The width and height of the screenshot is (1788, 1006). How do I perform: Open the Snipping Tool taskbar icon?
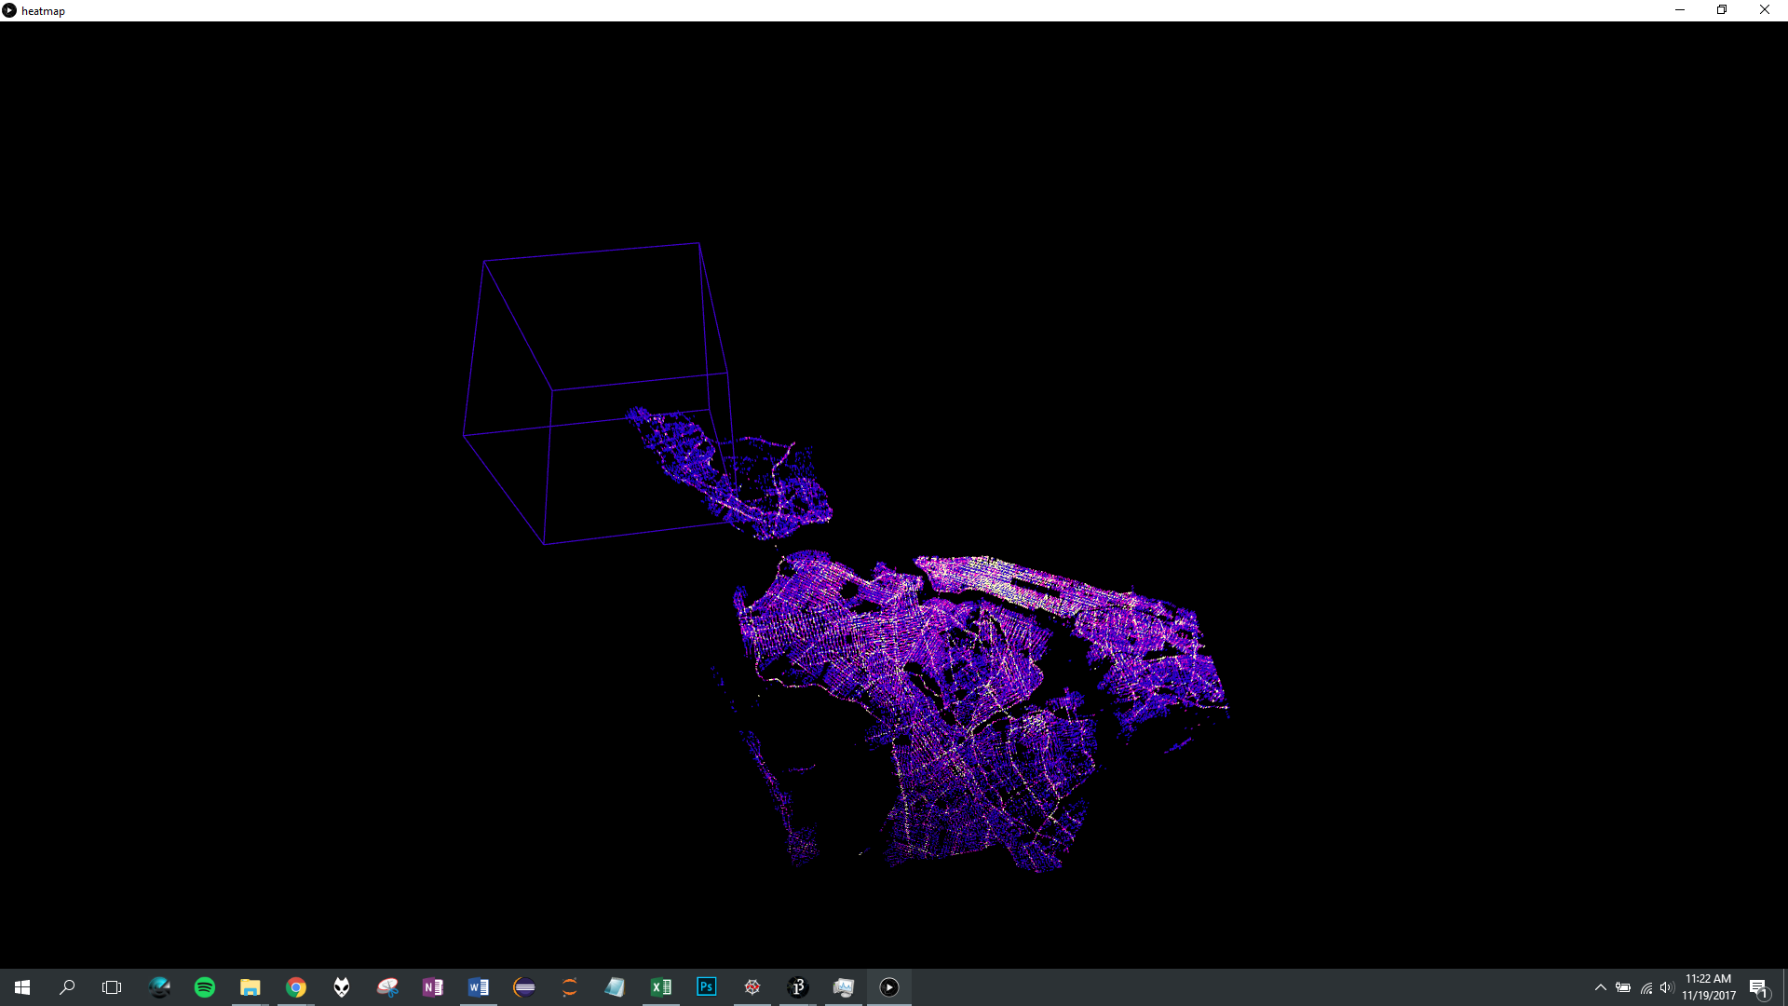tap(387, 987)
